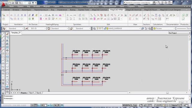This screenshot has width=192, height=108.
Task: Click the balance scale icon in Calculations panel
Action: pos(160,15)
